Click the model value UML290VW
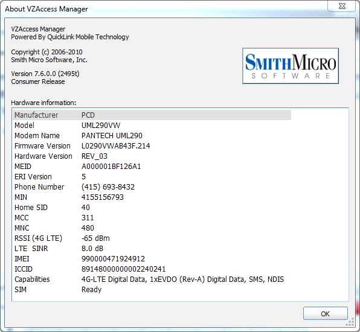Screen dimensions: 360x332 101,126
